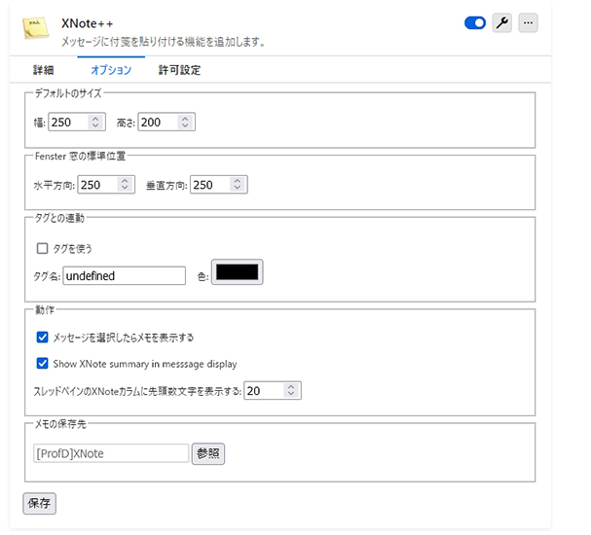Viewport: 591px width, 535px height.
Task: Open the black tag color swatch
Action: point(238,273)
